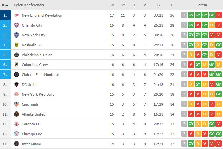Click the Philadelphia Union crest icon
This screenshot has height=149, width=223.
point(16,55)
